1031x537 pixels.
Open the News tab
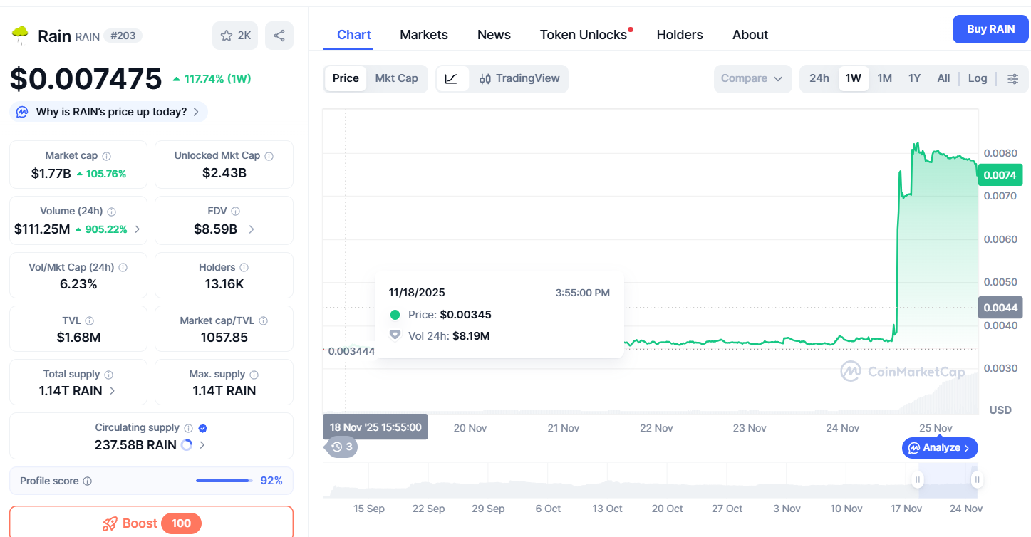click(x=494, y=35)
